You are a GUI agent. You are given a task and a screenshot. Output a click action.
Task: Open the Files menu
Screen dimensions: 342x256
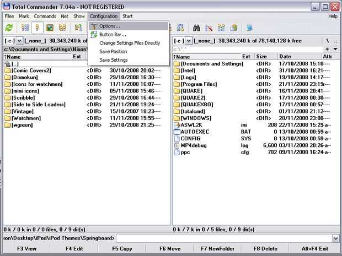point(9,16)
